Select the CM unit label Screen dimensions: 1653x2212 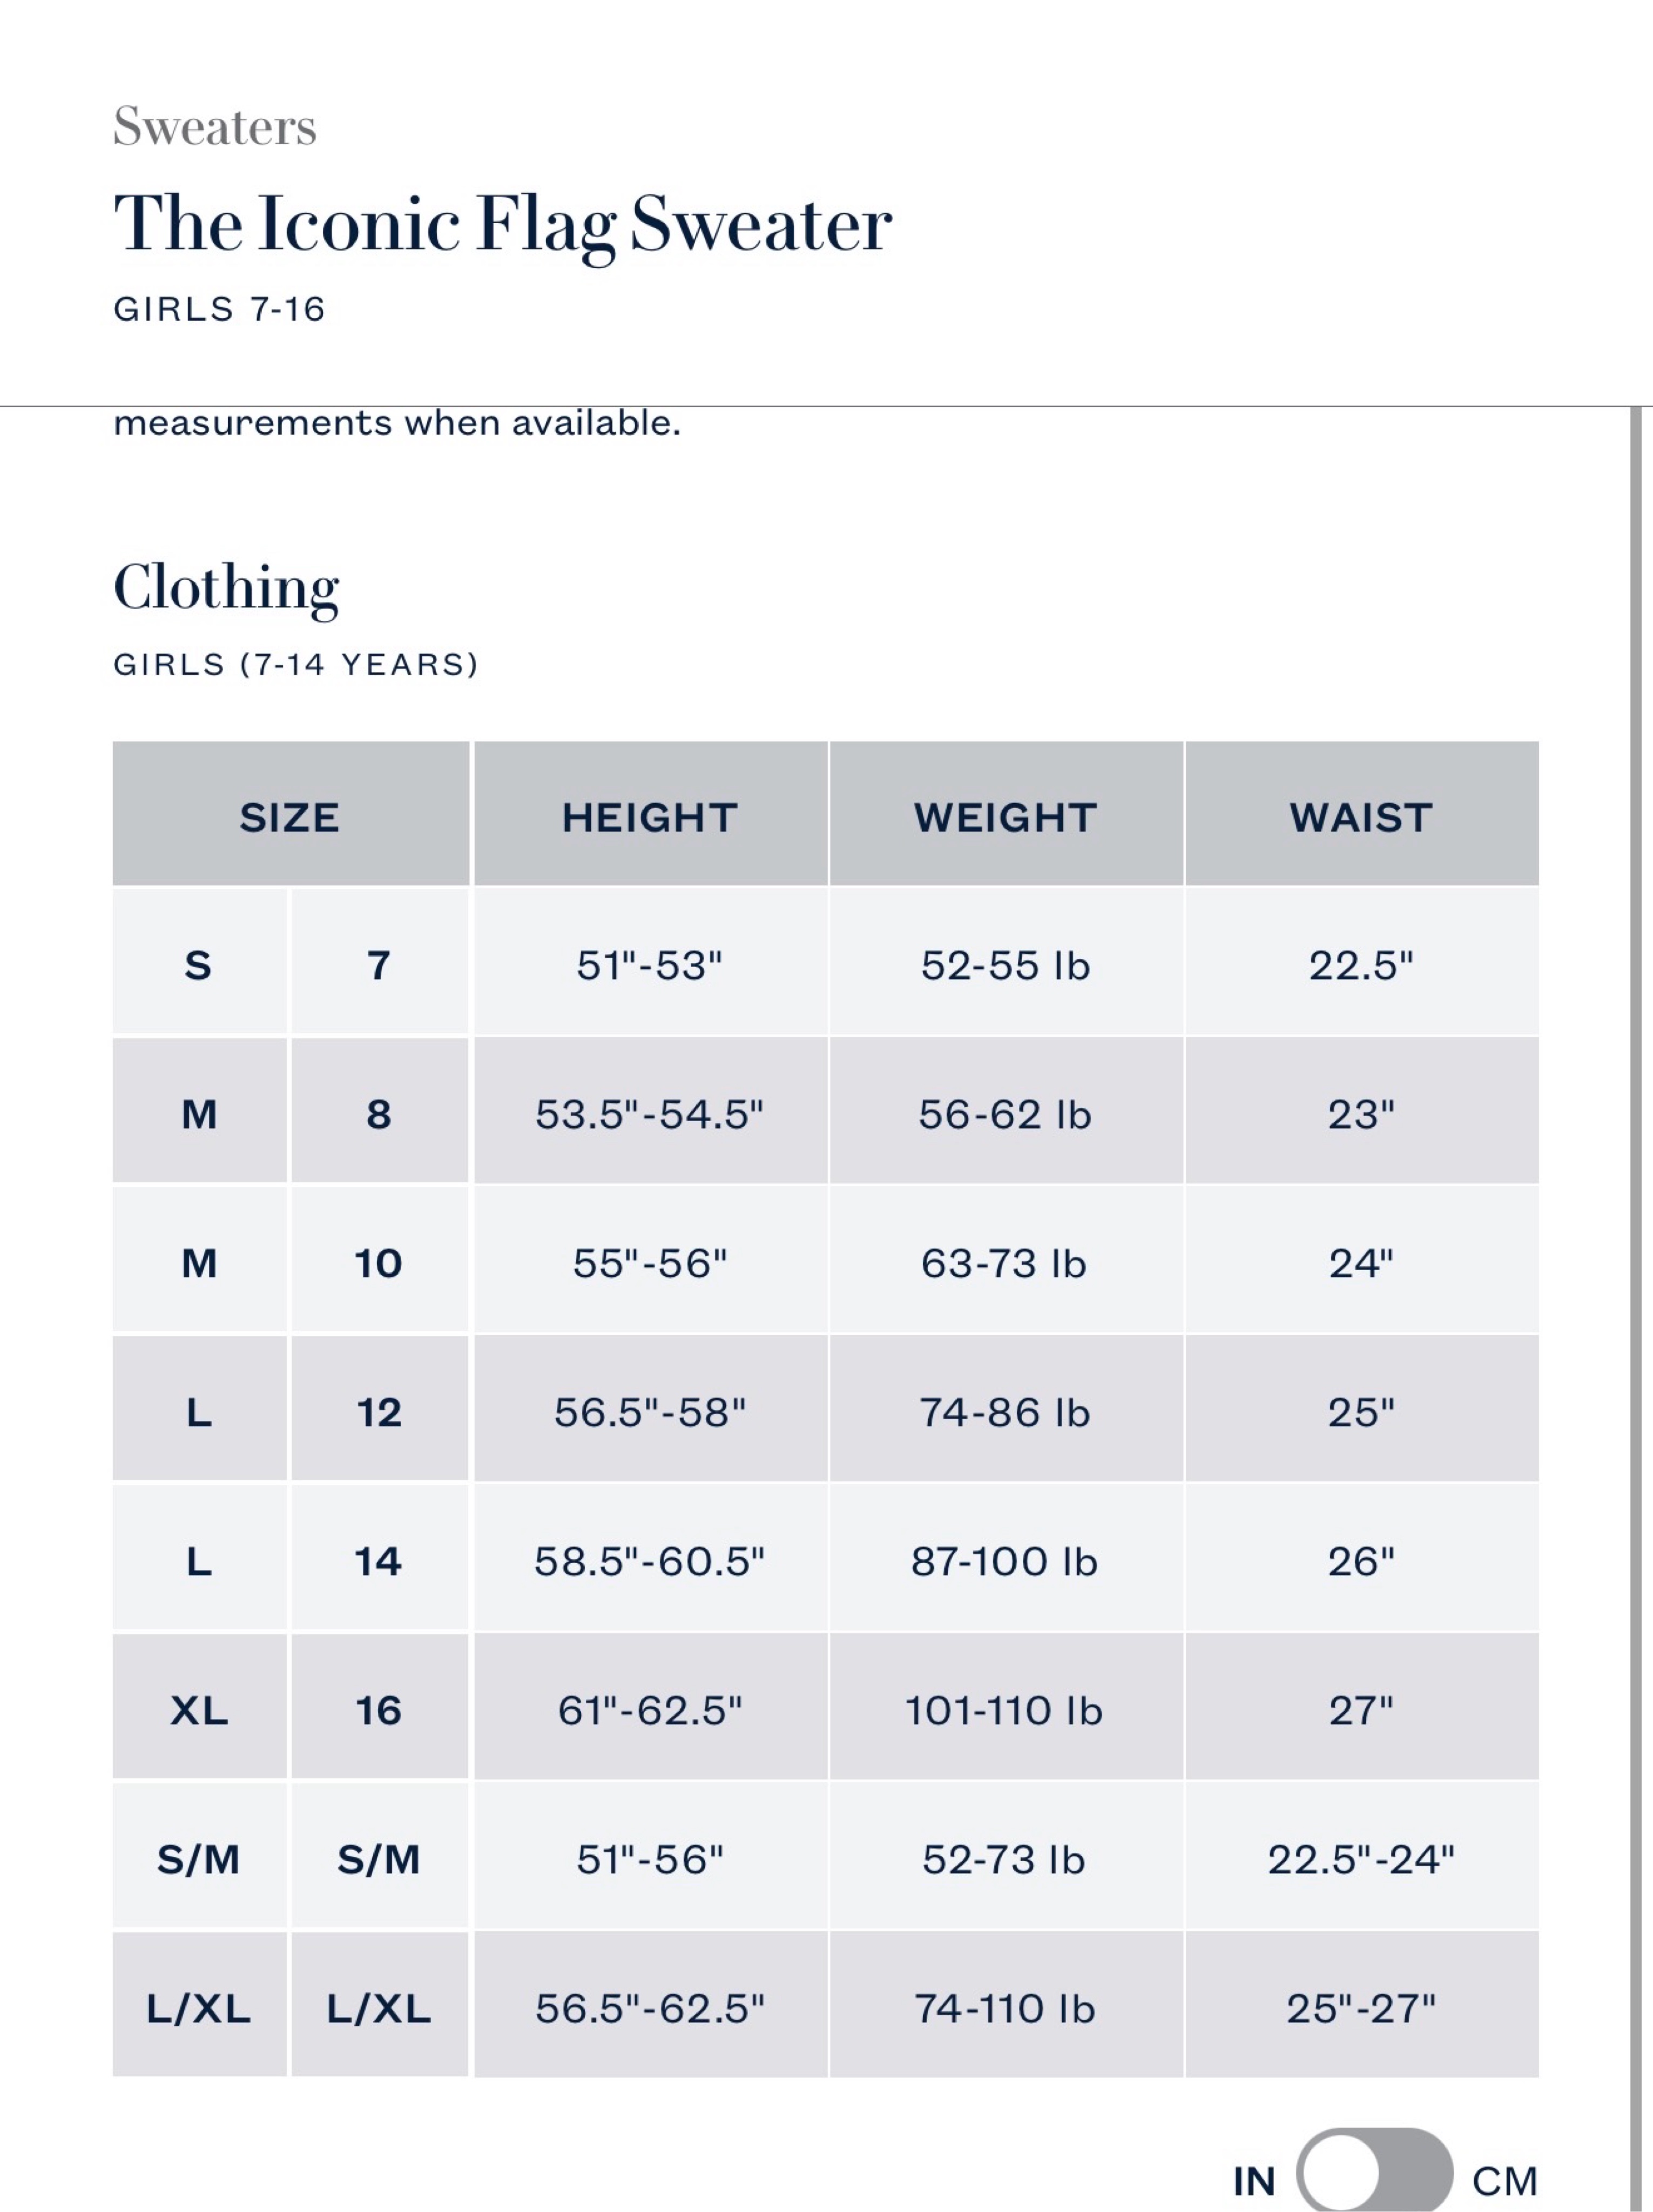pos(1505,2182)
